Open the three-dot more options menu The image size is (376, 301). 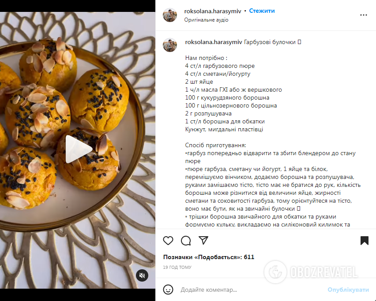364,15
